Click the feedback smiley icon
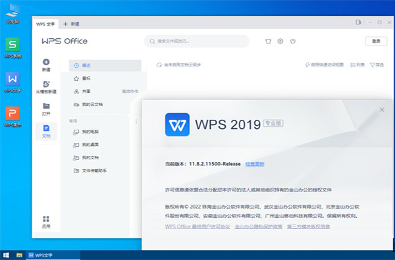Screen dimensions: 395x260 coord(293,41)
